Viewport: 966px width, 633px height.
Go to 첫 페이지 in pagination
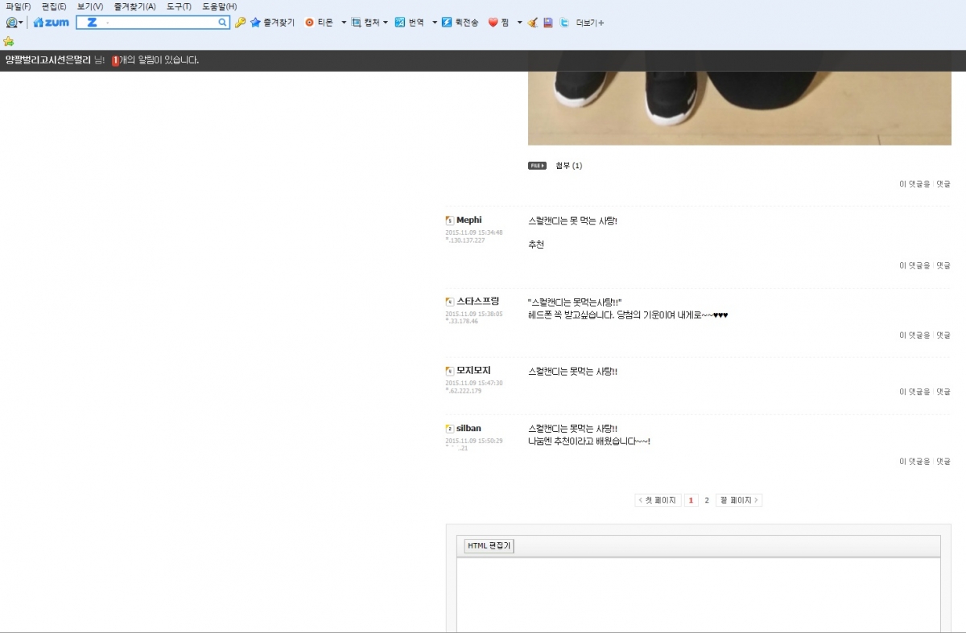658,500
